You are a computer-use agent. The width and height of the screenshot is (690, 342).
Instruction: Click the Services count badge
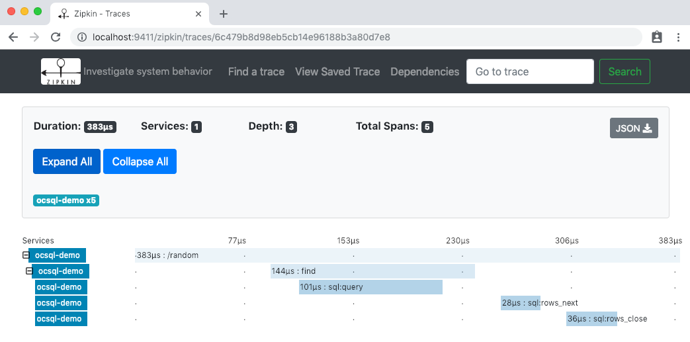coord(196,127)
